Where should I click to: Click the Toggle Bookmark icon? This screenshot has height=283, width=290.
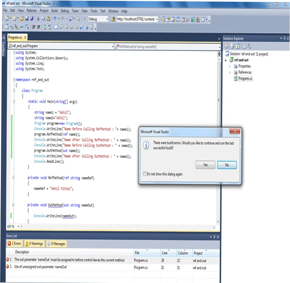[56, 28]
